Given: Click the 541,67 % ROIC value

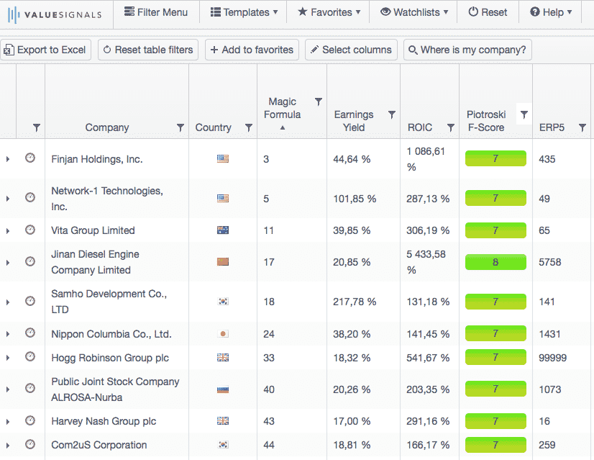Looking at the screenshot, I should pos(428,358).
